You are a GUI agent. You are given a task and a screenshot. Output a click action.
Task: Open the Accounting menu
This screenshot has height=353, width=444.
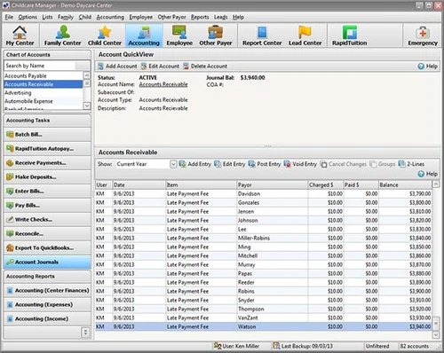(110, 17)
